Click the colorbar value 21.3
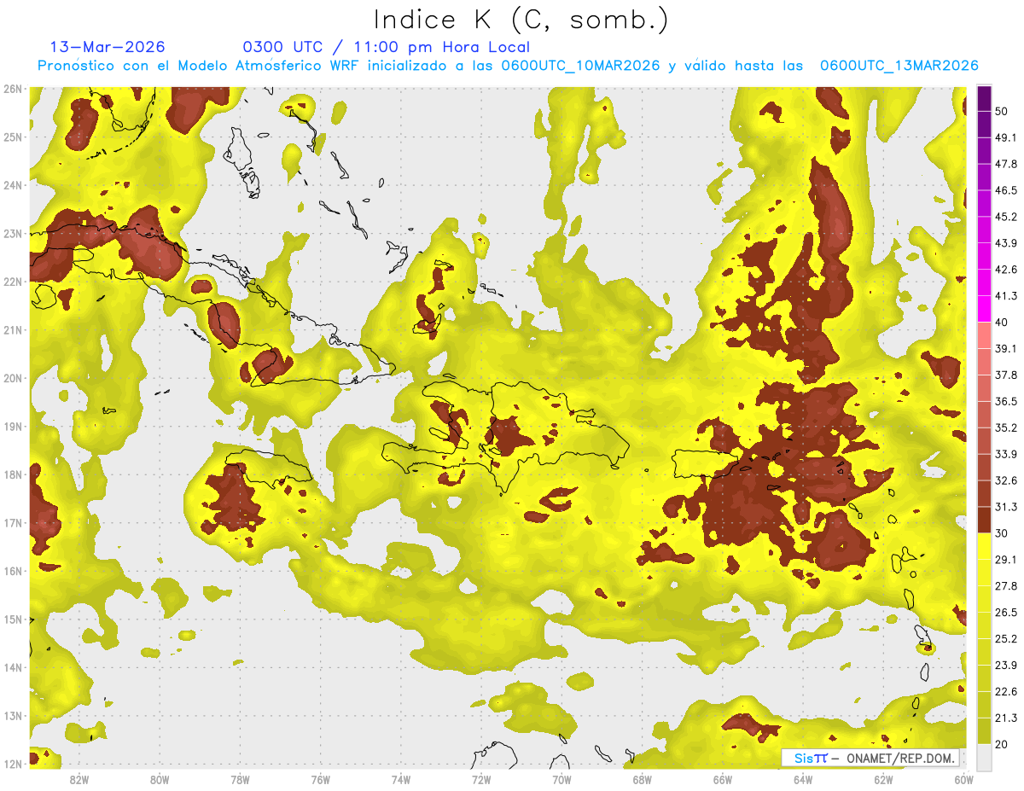Viewport: 1024px width, 791px height. coord(1005,718)
